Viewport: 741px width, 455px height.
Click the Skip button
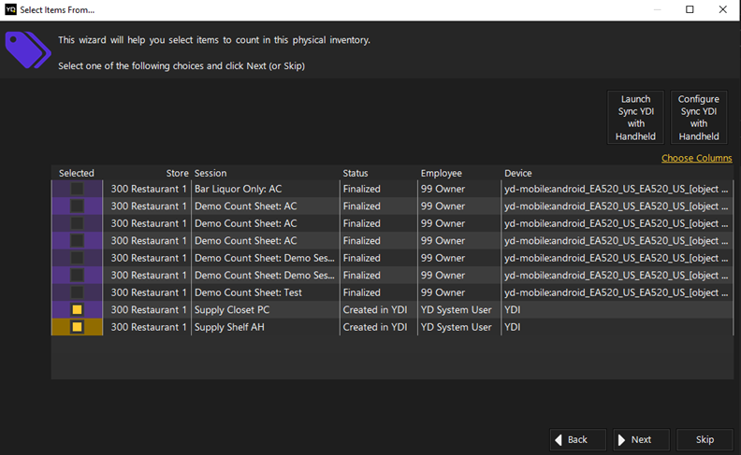click(705, 439)
